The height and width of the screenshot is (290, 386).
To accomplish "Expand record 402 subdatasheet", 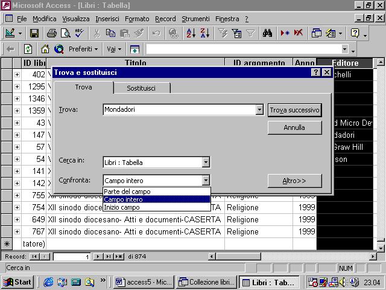I will (x=17, y=74).
